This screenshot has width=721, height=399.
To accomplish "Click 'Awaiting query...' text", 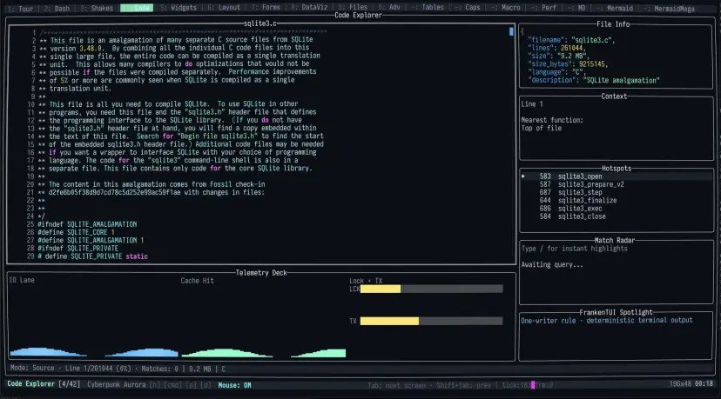I will coord(552,265).
